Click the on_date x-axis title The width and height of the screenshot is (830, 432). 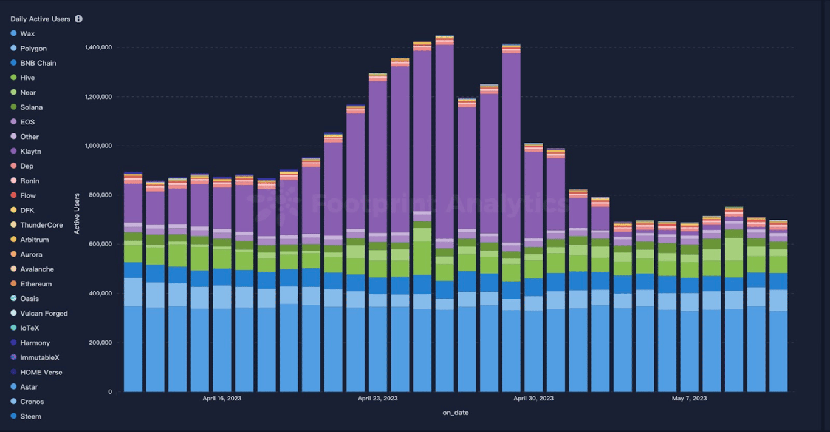pyautogui.click(x=456, y=413)
